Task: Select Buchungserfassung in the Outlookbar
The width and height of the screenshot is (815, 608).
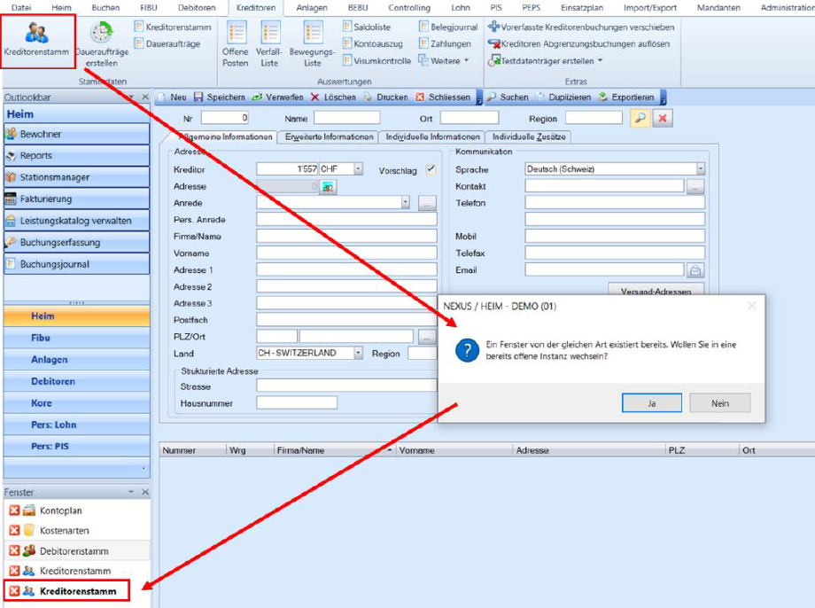Action: coord(76,242)
